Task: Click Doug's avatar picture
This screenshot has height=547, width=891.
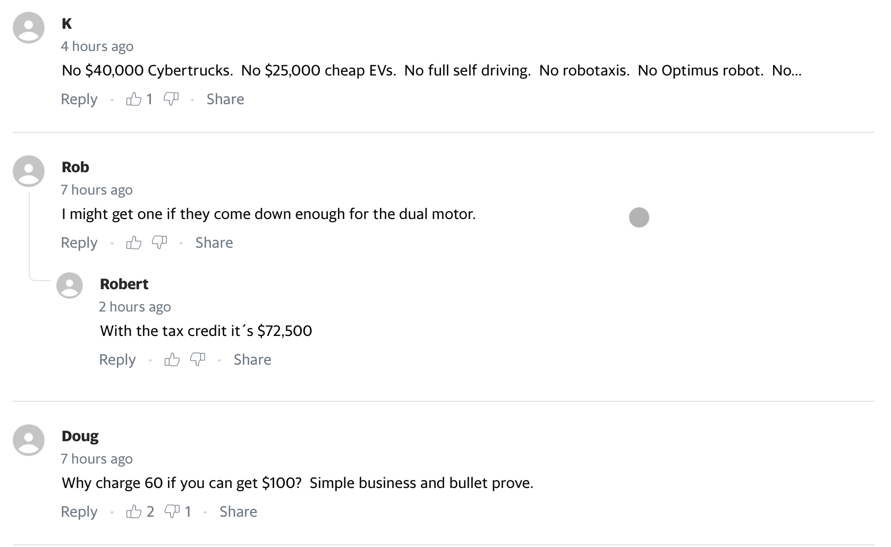Action: click(29, 440)
